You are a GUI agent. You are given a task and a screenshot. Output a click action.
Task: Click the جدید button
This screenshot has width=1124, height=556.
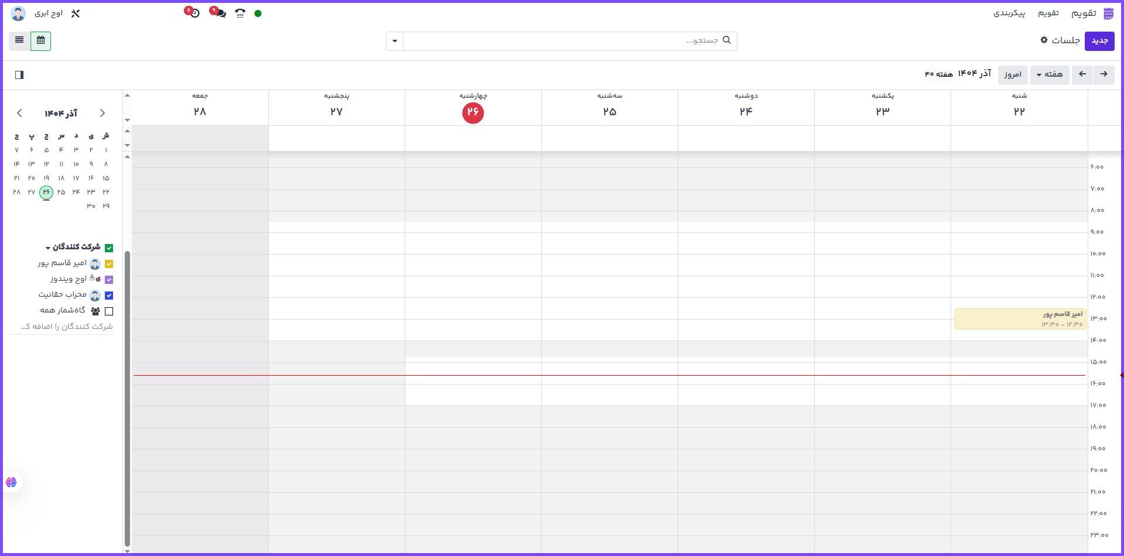tap(1099, 41)
